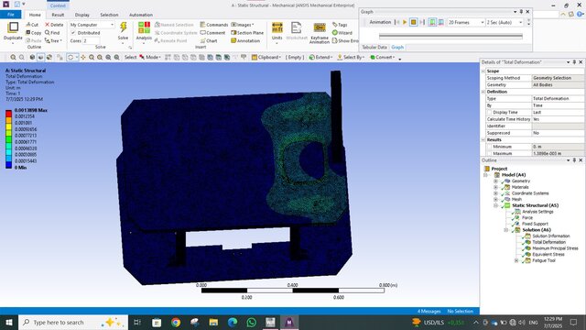The image size is (586, 330).
Task: Open the My Computer dropdown
Action: pos(92,25)
